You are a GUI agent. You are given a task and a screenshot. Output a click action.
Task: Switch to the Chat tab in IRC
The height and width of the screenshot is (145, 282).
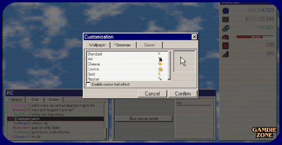coord(35,99)
